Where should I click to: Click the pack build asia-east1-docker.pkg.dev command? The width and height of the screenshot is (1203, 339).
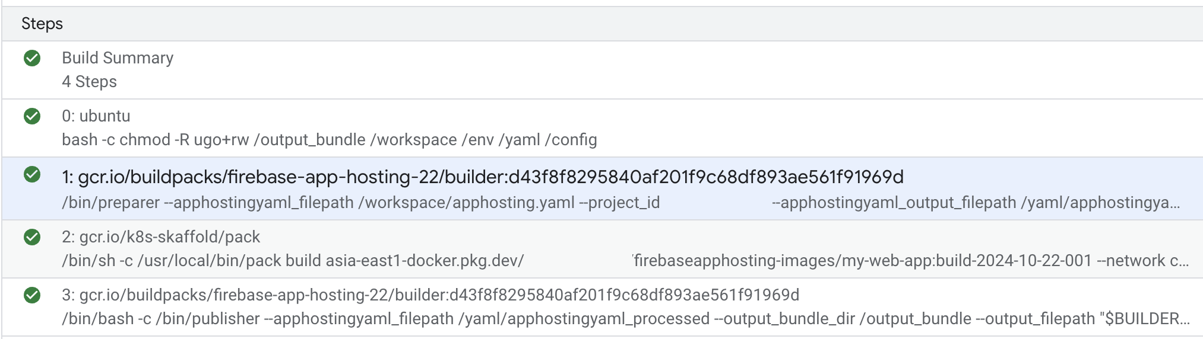[330, 261]
